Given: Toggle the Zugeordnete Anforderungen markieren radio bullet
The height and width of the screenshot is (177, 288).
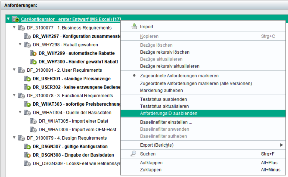Looking at the screenshot, I should click(x=134, y=76).
